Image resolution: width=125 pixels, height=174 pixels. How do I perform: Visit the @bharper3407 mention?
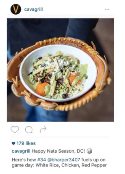tap(64, 160)
